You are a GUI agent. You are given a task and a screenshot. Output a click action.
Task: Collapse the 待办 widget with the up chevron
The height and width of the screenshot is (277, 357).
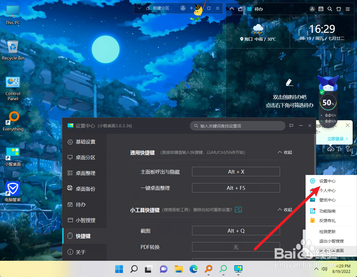point(232,9)
